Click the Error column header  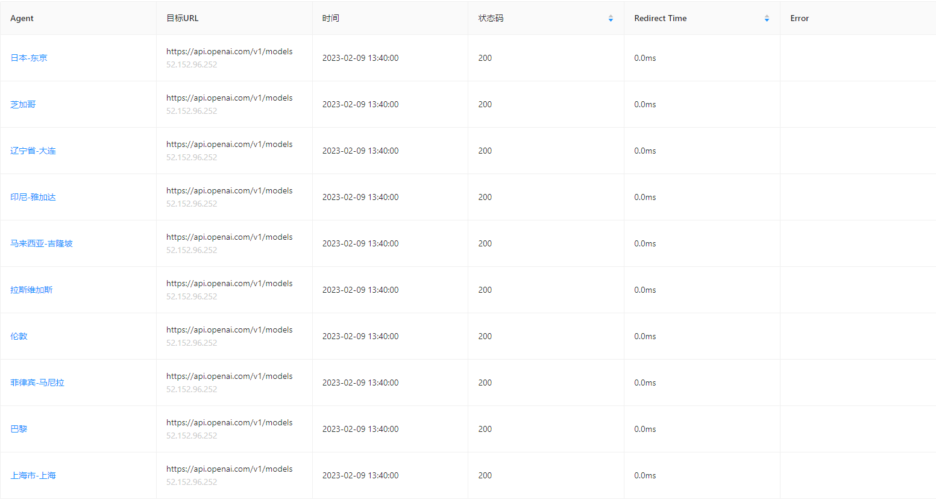click(x=800, y=18)
